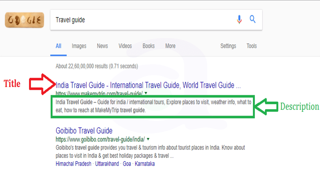Click the Karnataka sitelink
This screenshot has width=320, height=180.
(145, 164)
